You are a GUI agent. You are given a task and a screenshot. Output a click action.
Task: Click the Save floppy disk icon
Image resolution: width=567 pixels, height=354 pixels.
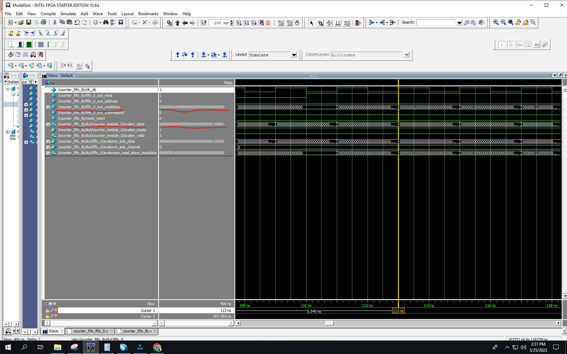[x=29, y=23]
